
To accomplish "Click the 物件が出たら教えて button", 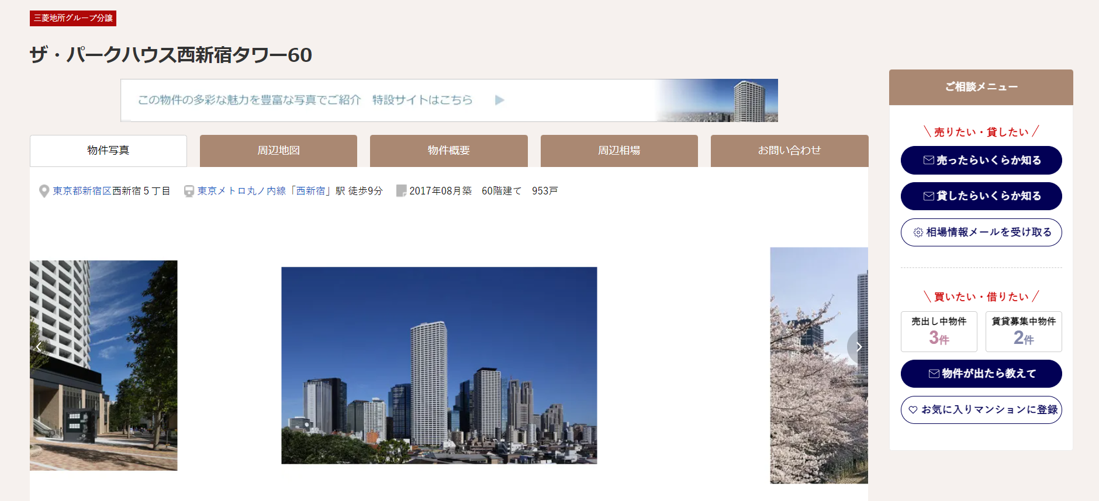I will click(982, 374).
